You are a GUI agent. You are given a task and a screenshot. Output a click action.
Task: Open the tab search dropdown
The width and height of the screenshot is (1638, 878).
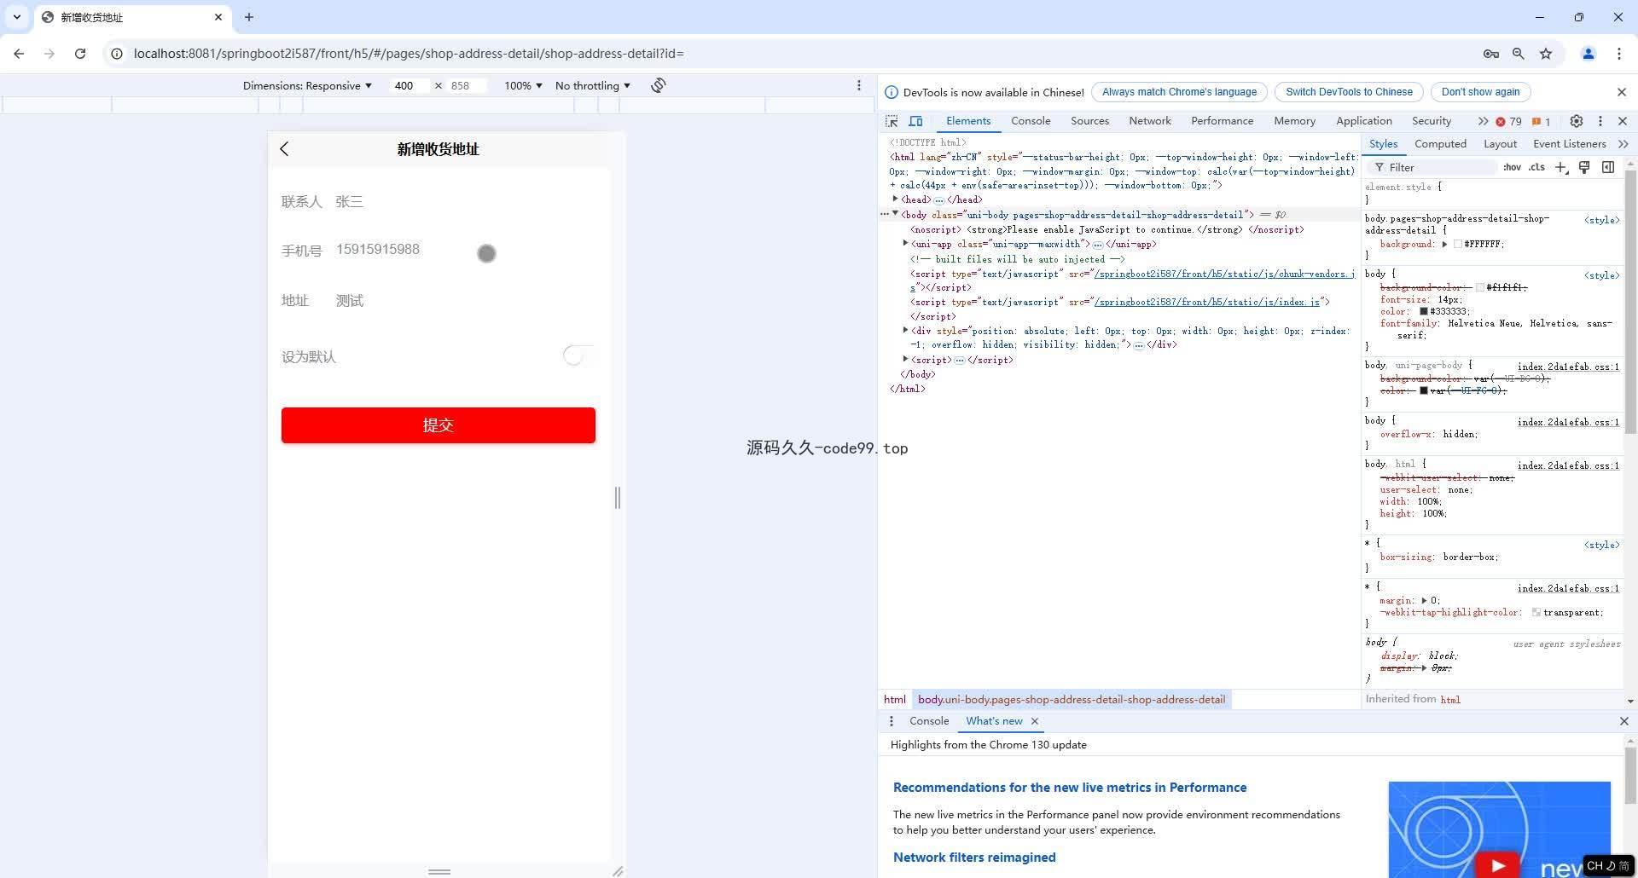(x=17, y=17)
